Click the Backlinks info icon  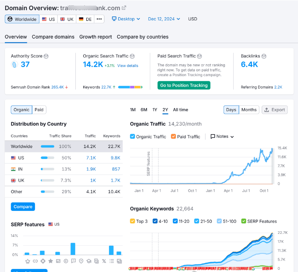point(264,56)
